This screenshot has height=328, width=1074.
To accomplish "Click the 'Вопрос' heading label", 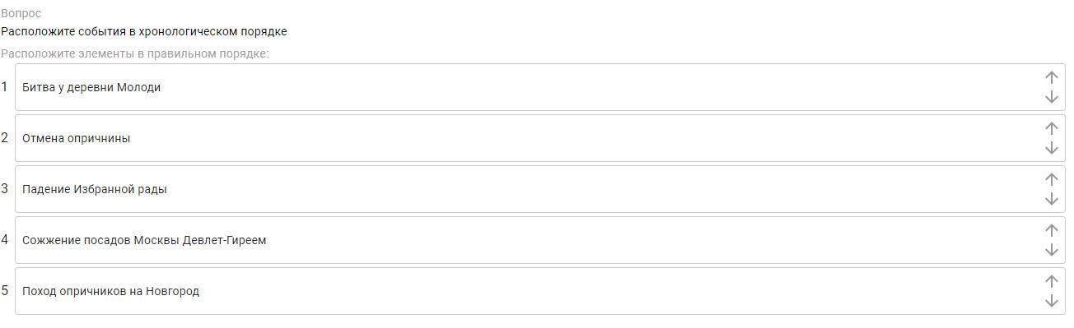I will click(21, 13).
